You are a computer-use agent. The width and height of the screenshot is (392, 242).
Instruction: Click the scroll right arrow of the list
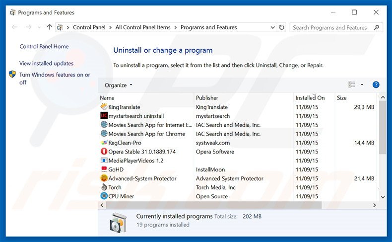tap(374, 205)
